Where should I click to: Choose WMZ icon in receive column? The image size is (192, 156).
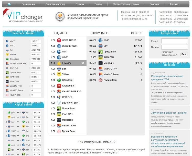[101, 40]
